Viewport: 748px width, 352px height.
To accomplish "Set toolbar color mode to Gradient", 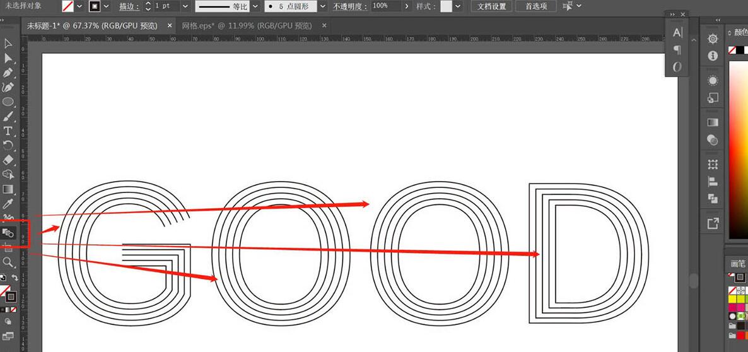I will pyautogui.click(x=8, y=310).
